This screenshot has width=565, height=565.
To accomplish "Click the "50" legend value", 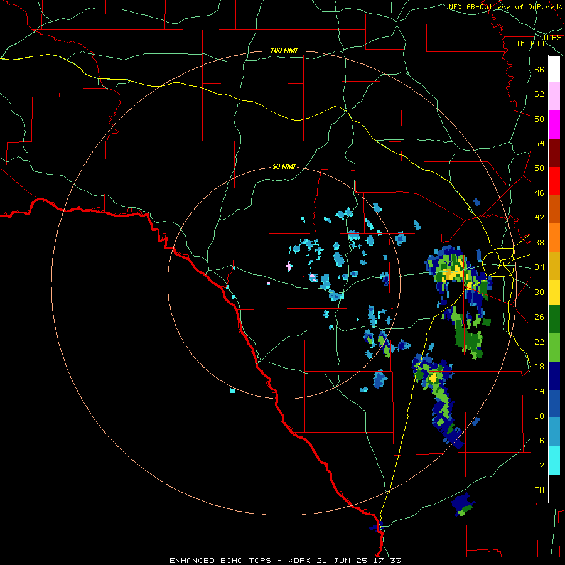I will click(539, 168).
